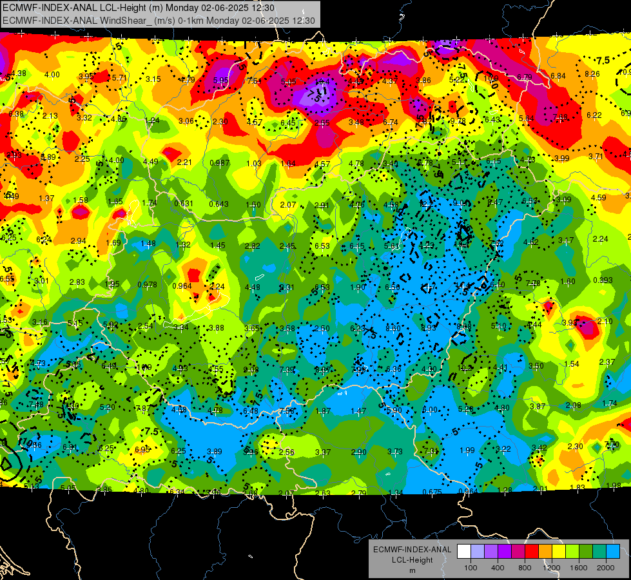Click the wind shear value '2.07' beside '2.91'

pos(288,204)
